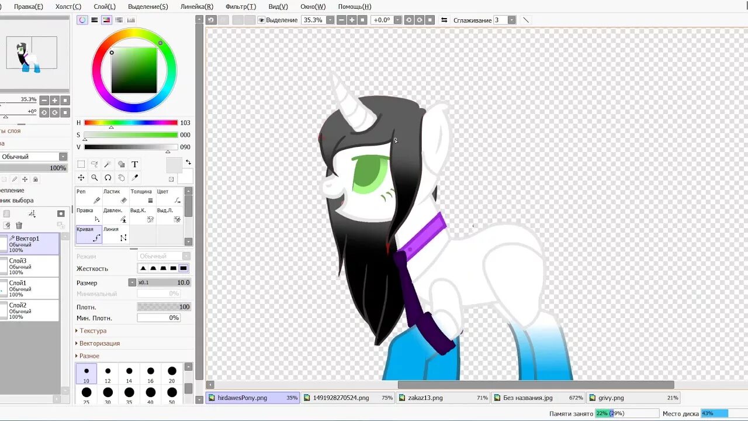Zoom out with minus button in toolbar
The image size is (748, 421).
pyautogui.click(x=342, y=20)
